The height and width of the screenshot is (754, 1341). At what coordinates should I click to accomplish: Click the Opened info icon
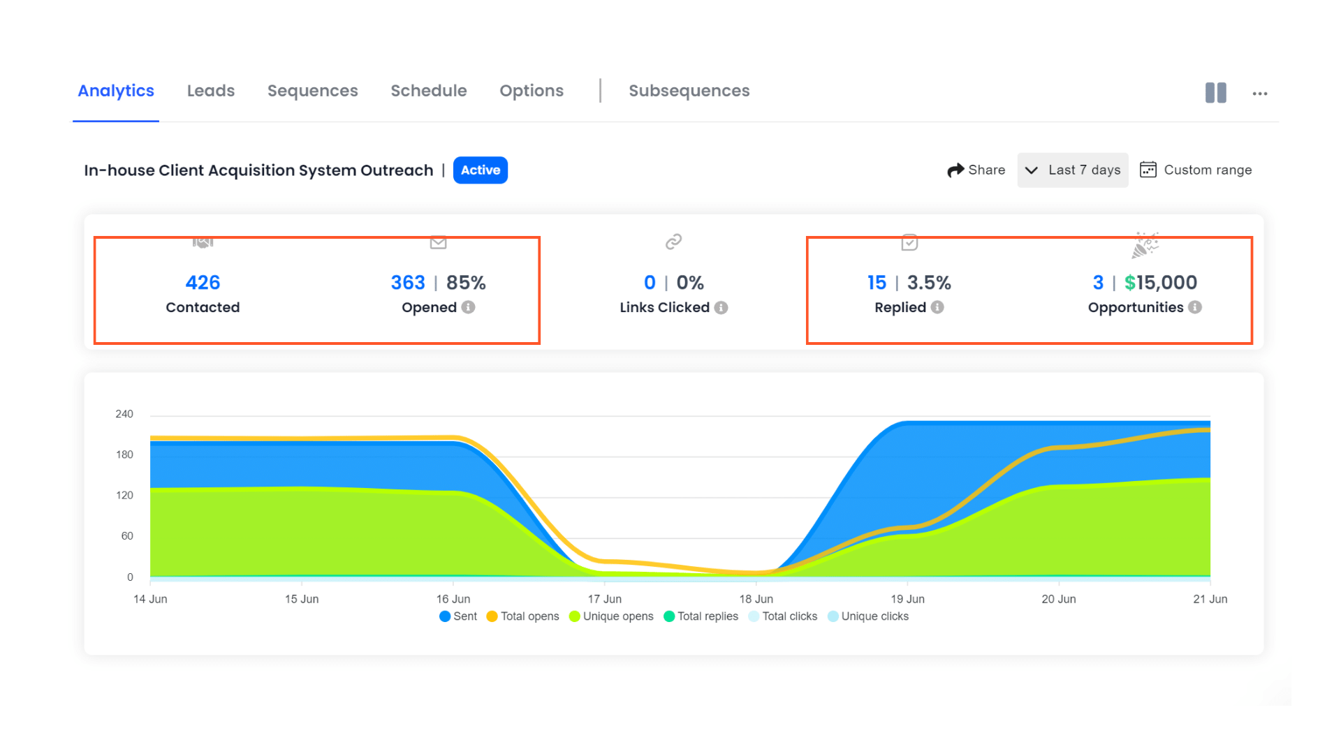click(x=469, y=307)
